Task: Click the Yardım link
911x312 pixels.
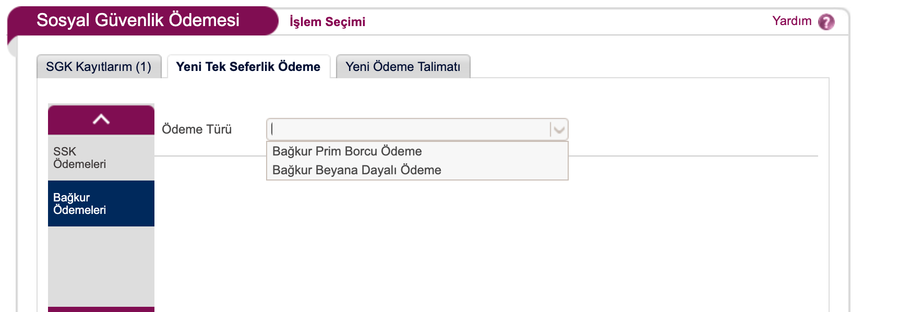Action: [x=792, y=21]
